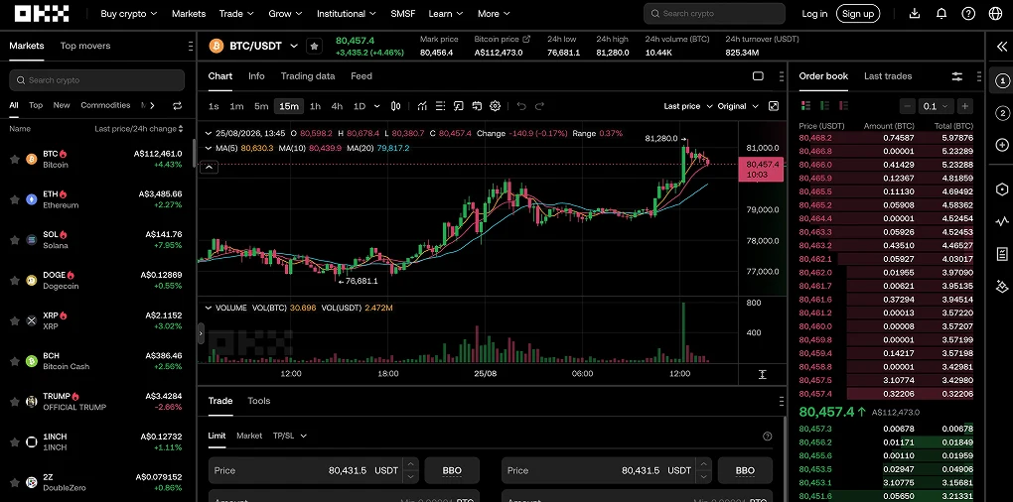Open Last price dropdown on chart
The width and height of the screenshot is (1013, 502).
[x=688, y=106]
